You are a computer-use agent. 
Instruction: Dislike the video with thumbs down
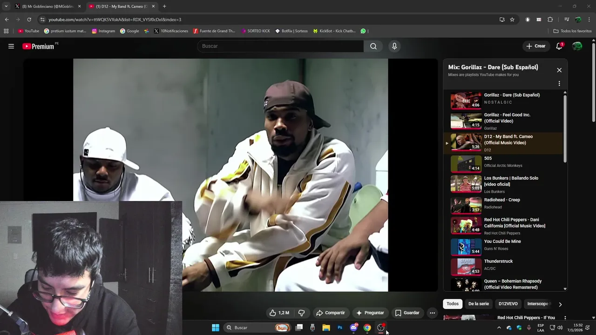[x=301, y=313]
